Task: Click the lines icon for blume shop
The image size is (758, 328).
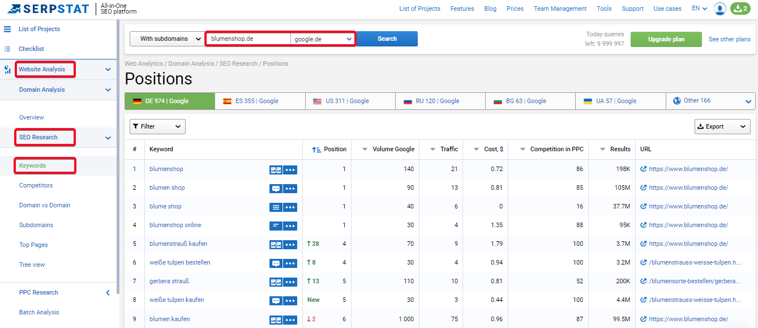Action: (x=276, y=207)
